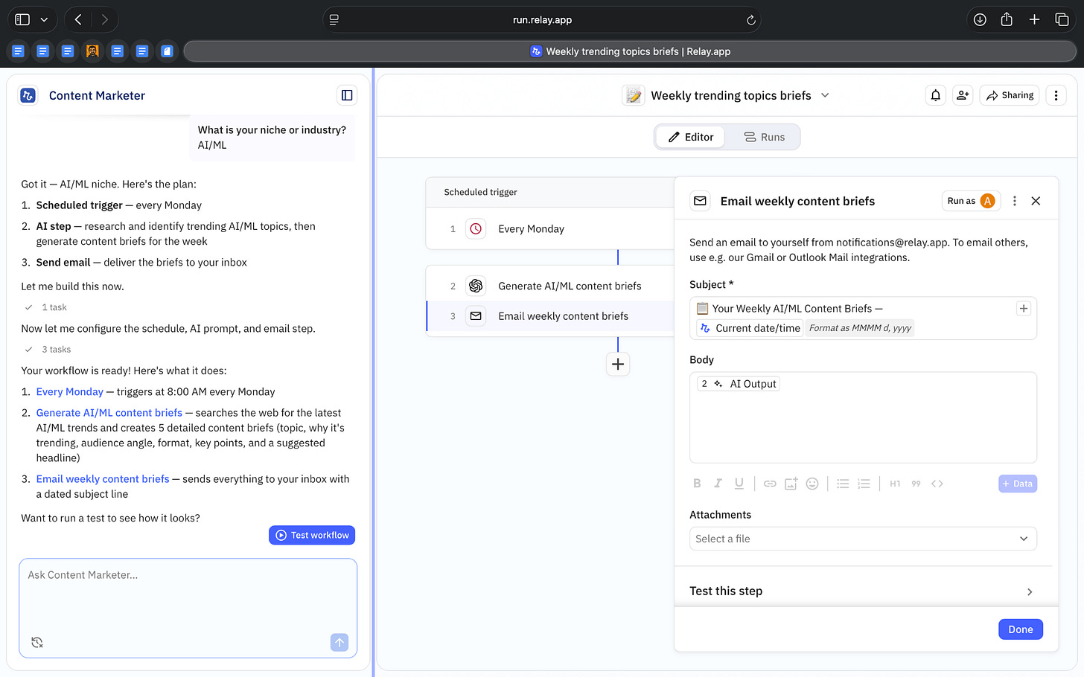
Task: Open the 'Run as' account selector
Action: point(971,201)
